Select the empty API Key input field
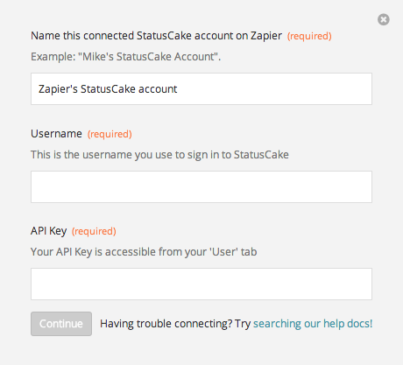This screenshot has height=365, width=403. tap(201, 284)
